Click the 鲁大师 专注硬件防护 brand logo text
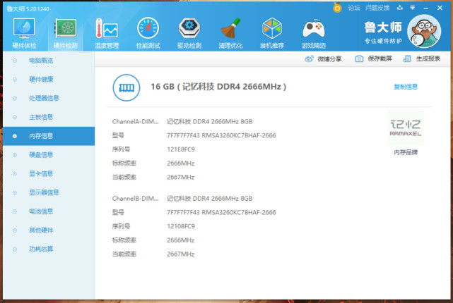 tap(383, 32)
